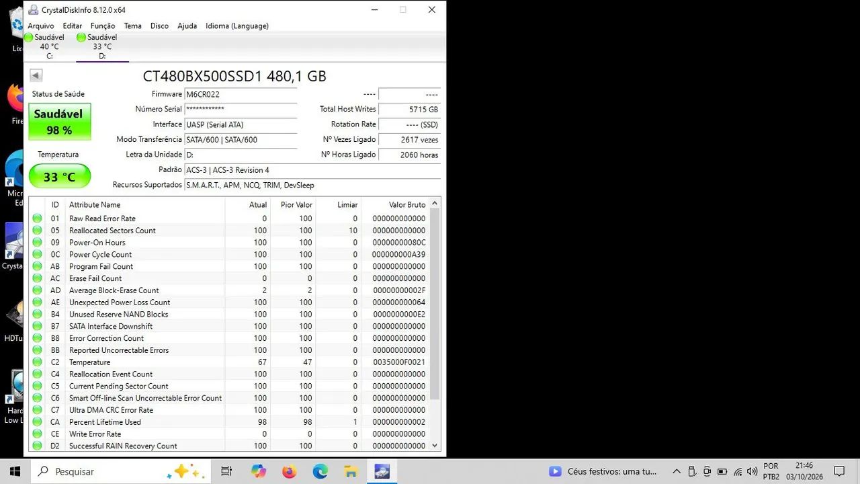
Task: Click the Pesquisar taskbar search box
Action: (121, 471)
